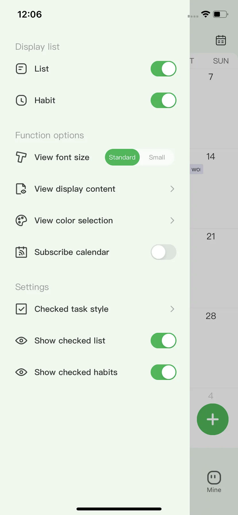Expand Checked task style chevron
The width and height of the screenshot is (238, 515).
(x=172, y=309)
